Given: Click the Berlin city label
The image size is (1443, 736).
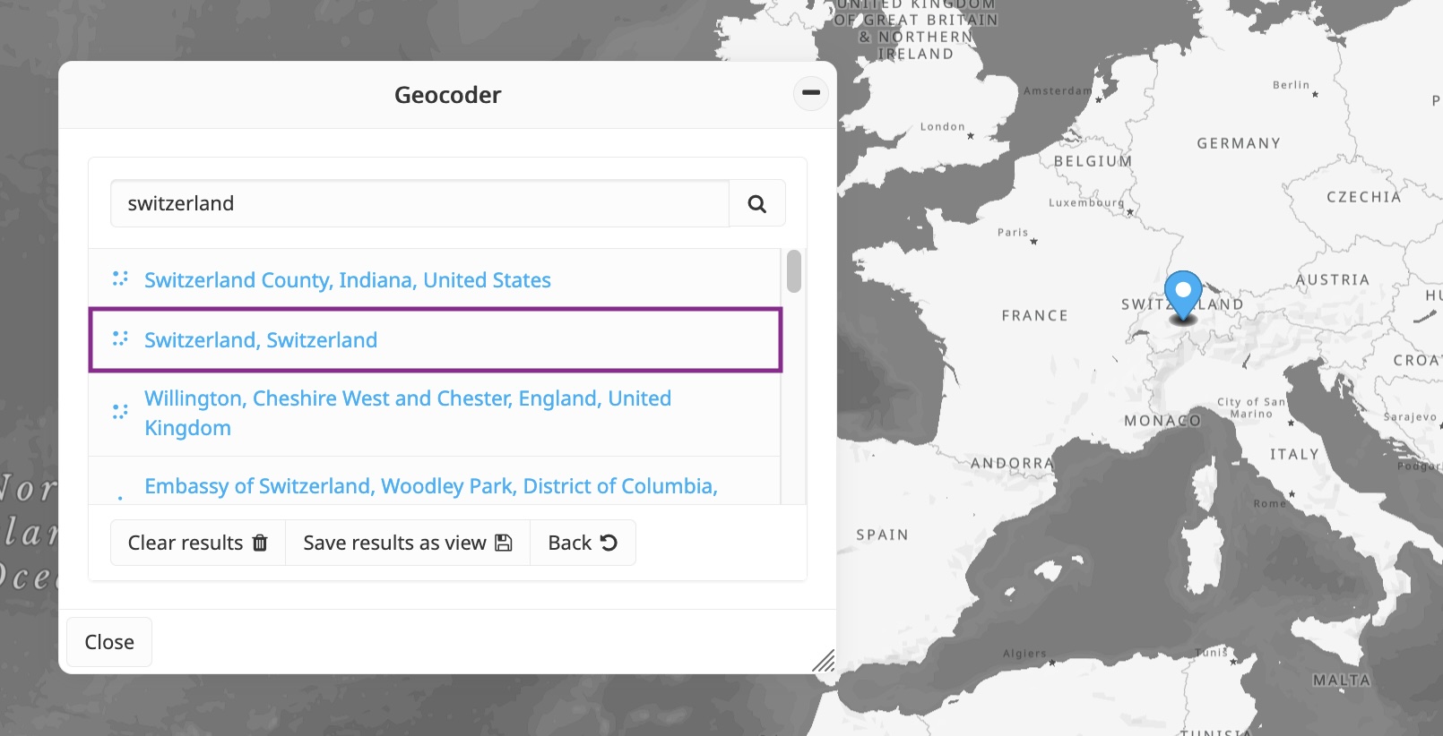Looking at the screenshot, I should (x=1291, y=85).
